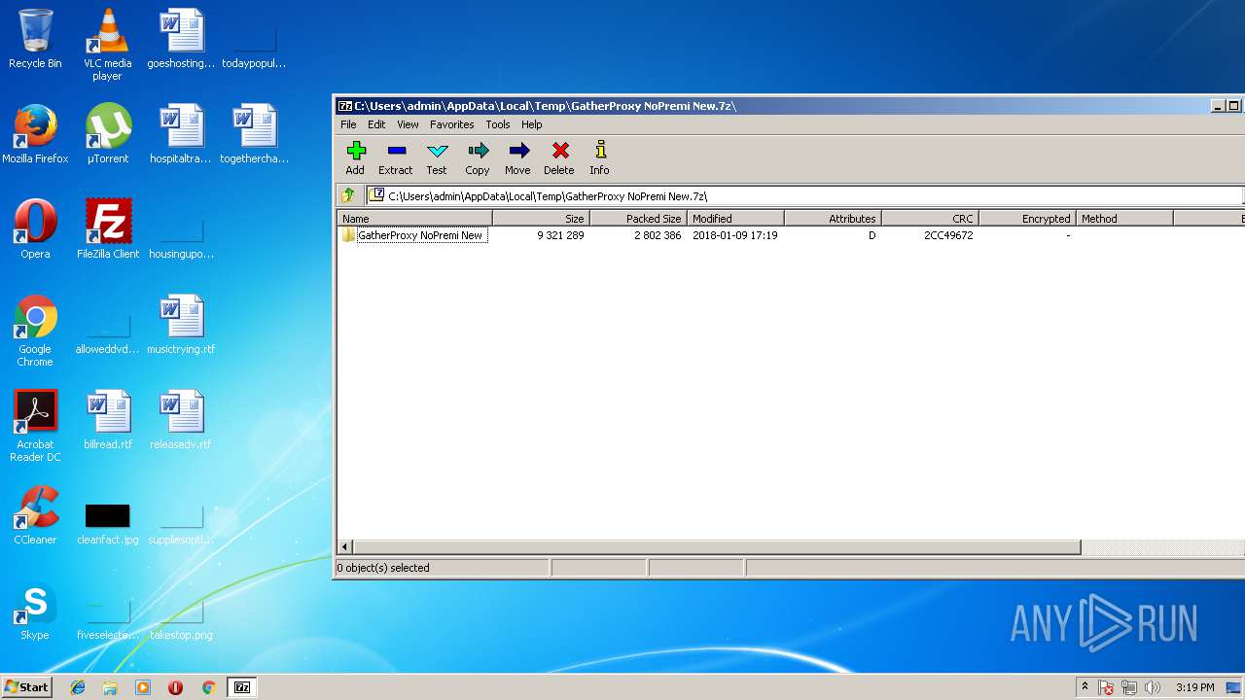Sort by the Packed Size column

click(638, 219)
